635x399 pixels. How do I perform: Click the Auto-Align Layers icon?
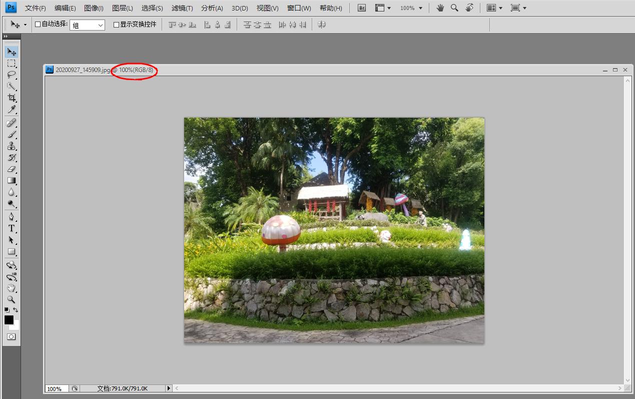tap(322, 25)
